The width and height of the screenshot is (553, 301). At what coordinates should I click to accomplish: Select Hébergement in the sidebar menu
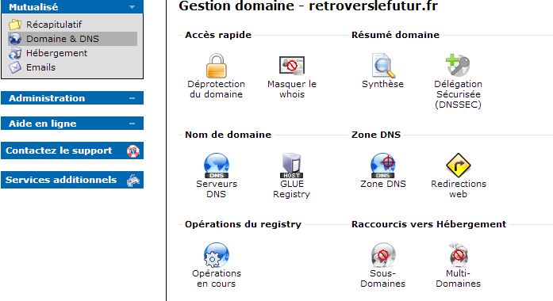tap(56, 53)
